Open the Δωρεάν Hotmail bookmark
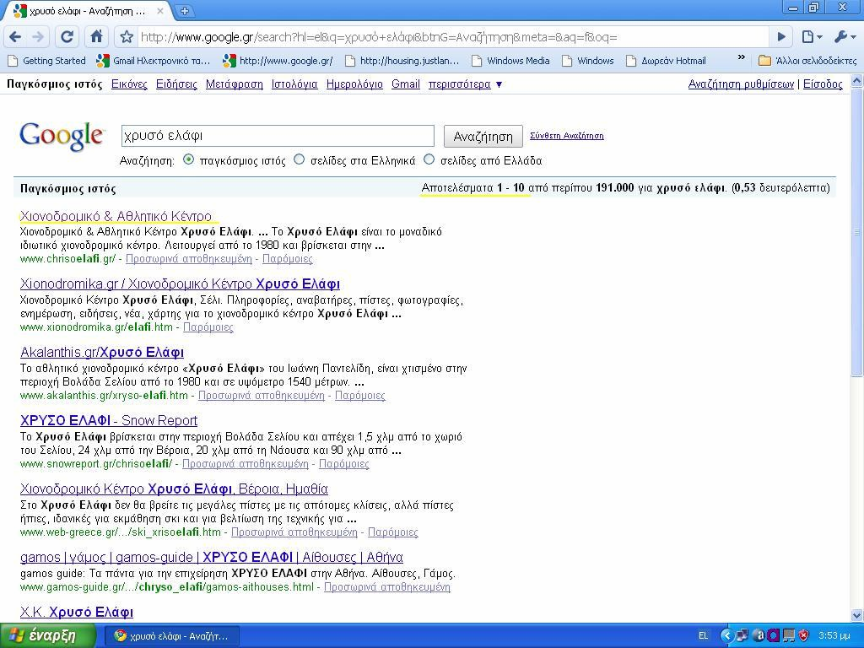Screen dimensions: 864x648 tap(666, 61)
